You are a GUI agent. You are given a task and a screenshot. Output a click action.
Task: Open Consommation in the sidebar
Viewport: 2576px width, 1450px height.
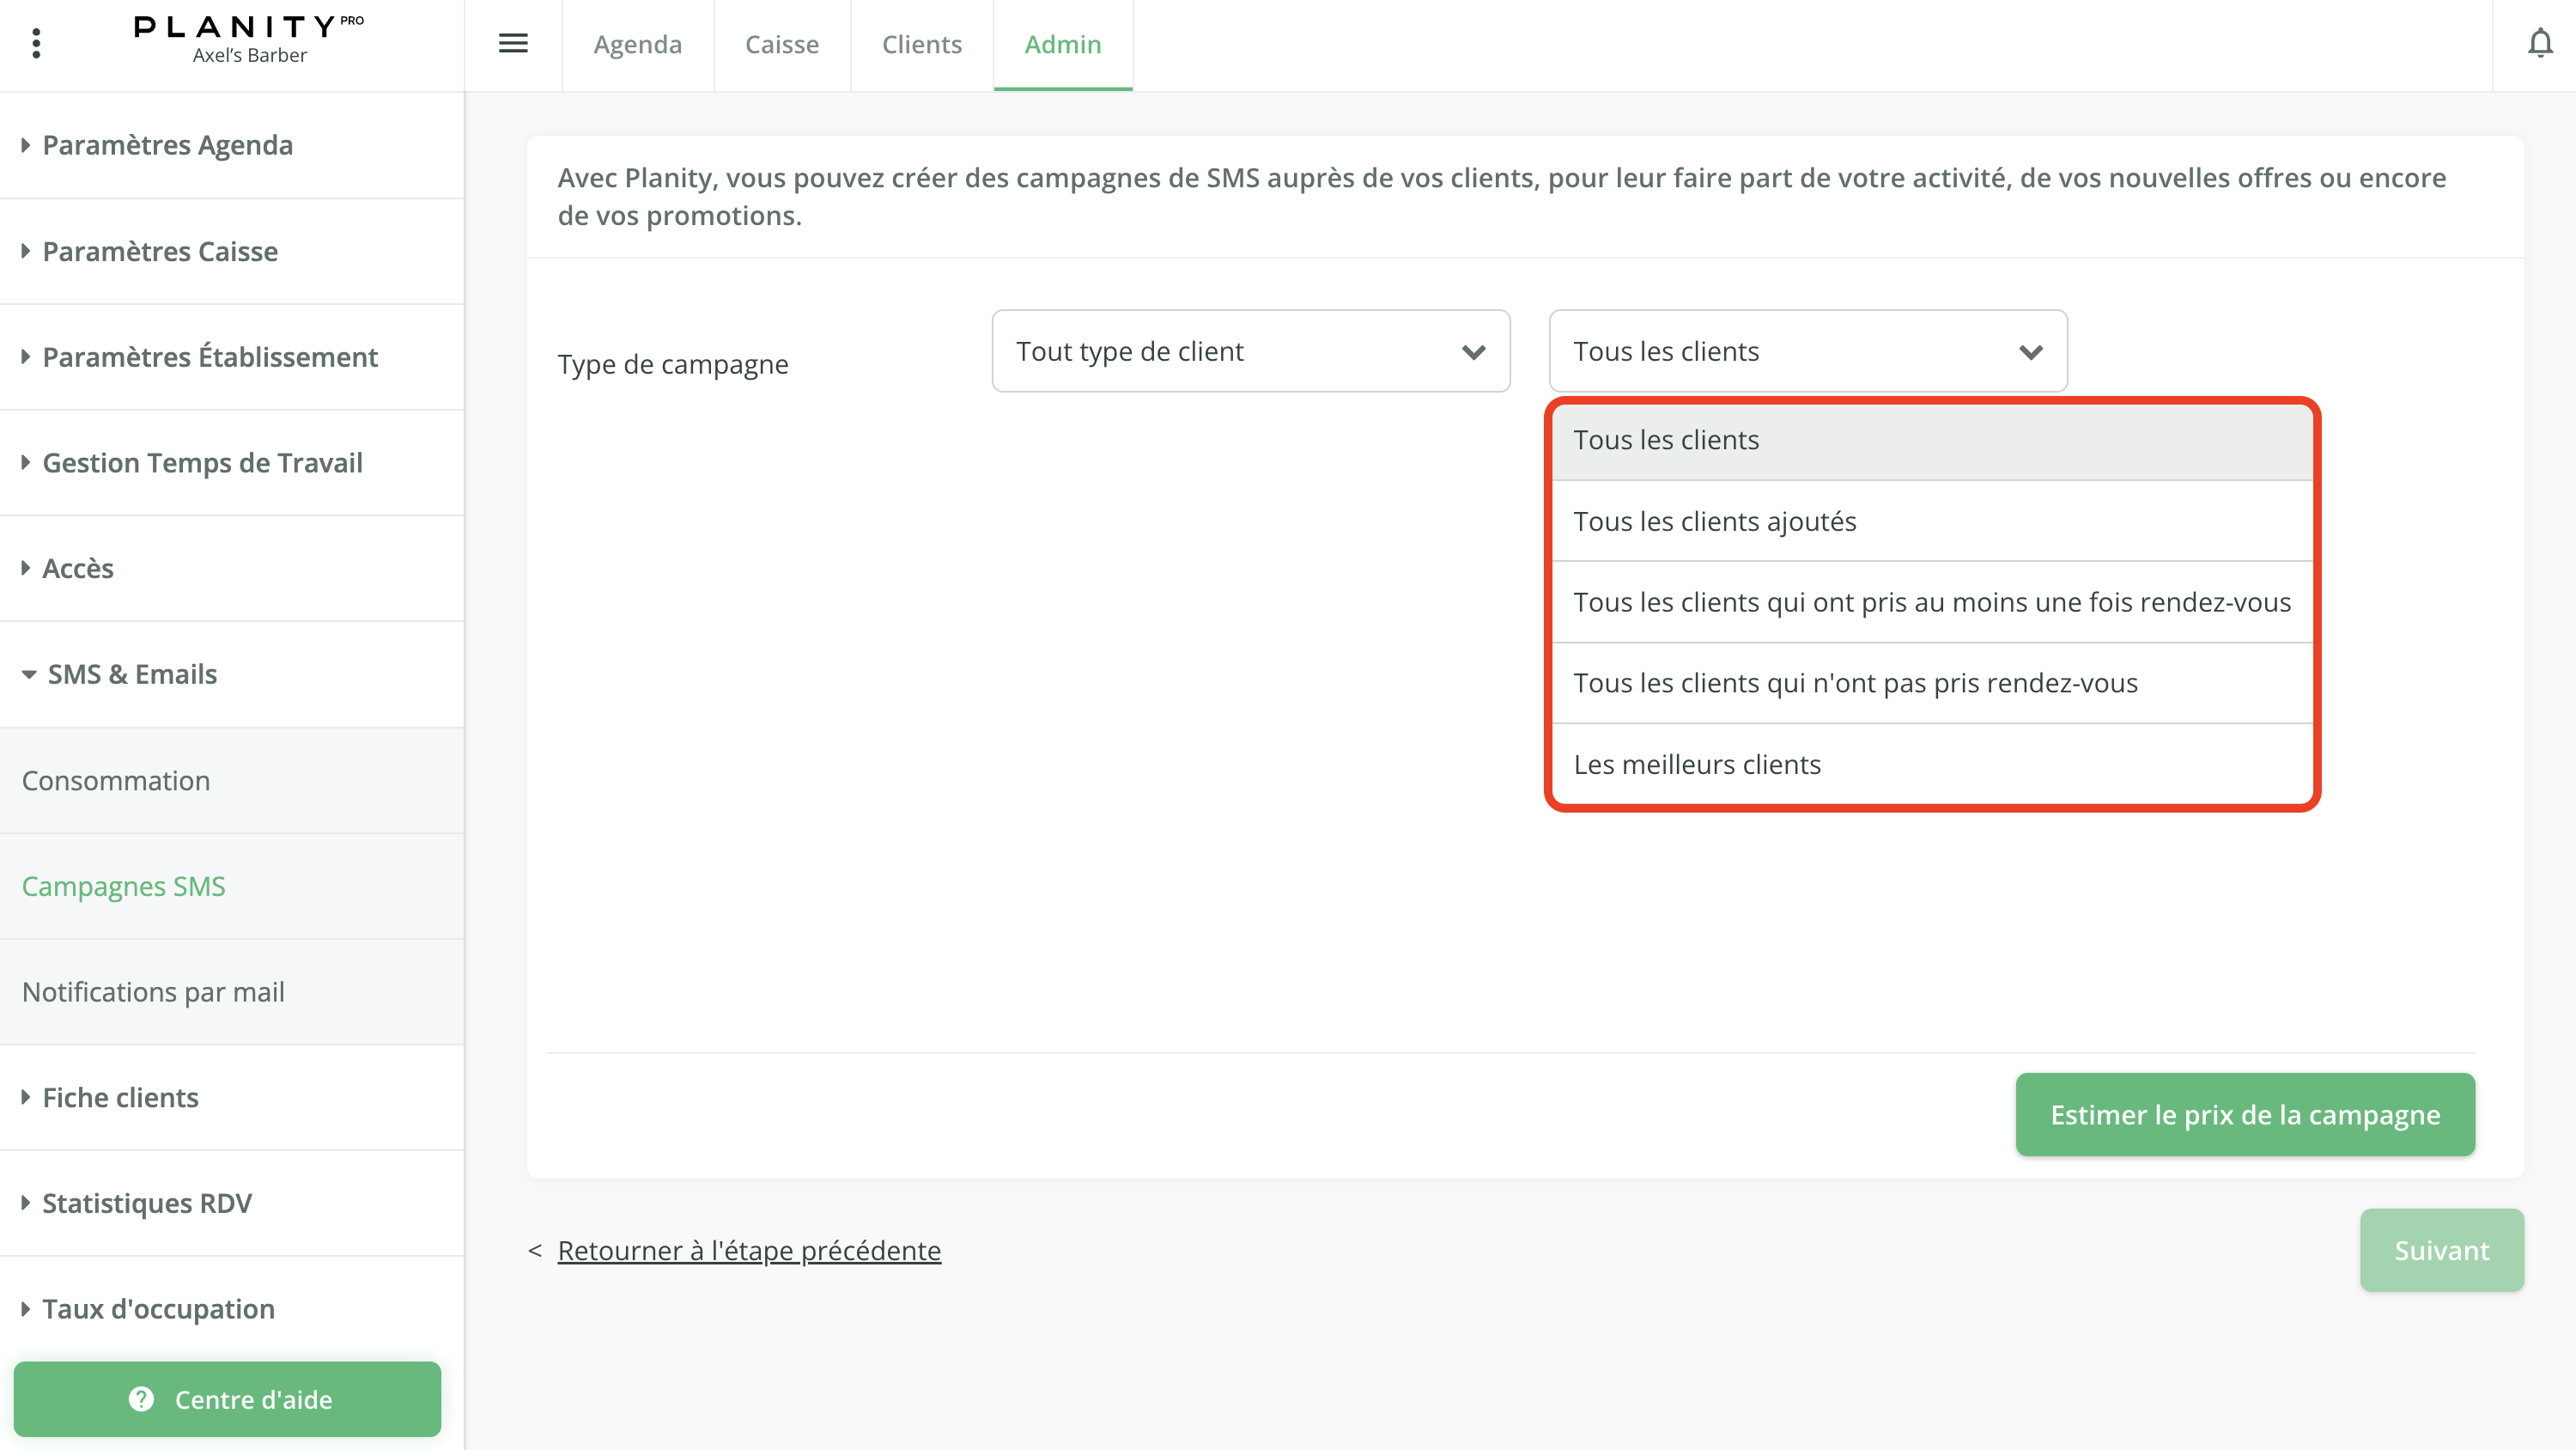[x=116, y=781]
